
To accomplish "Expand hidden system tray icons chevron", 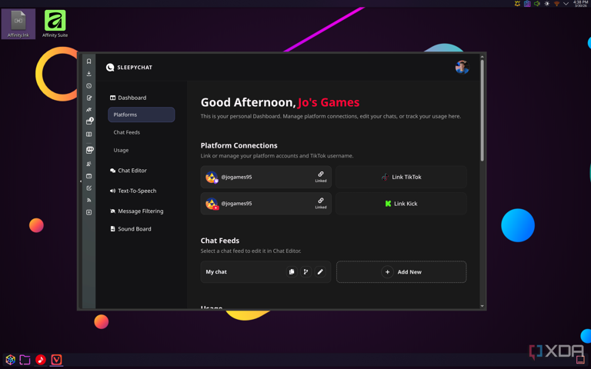I will 566,3.
